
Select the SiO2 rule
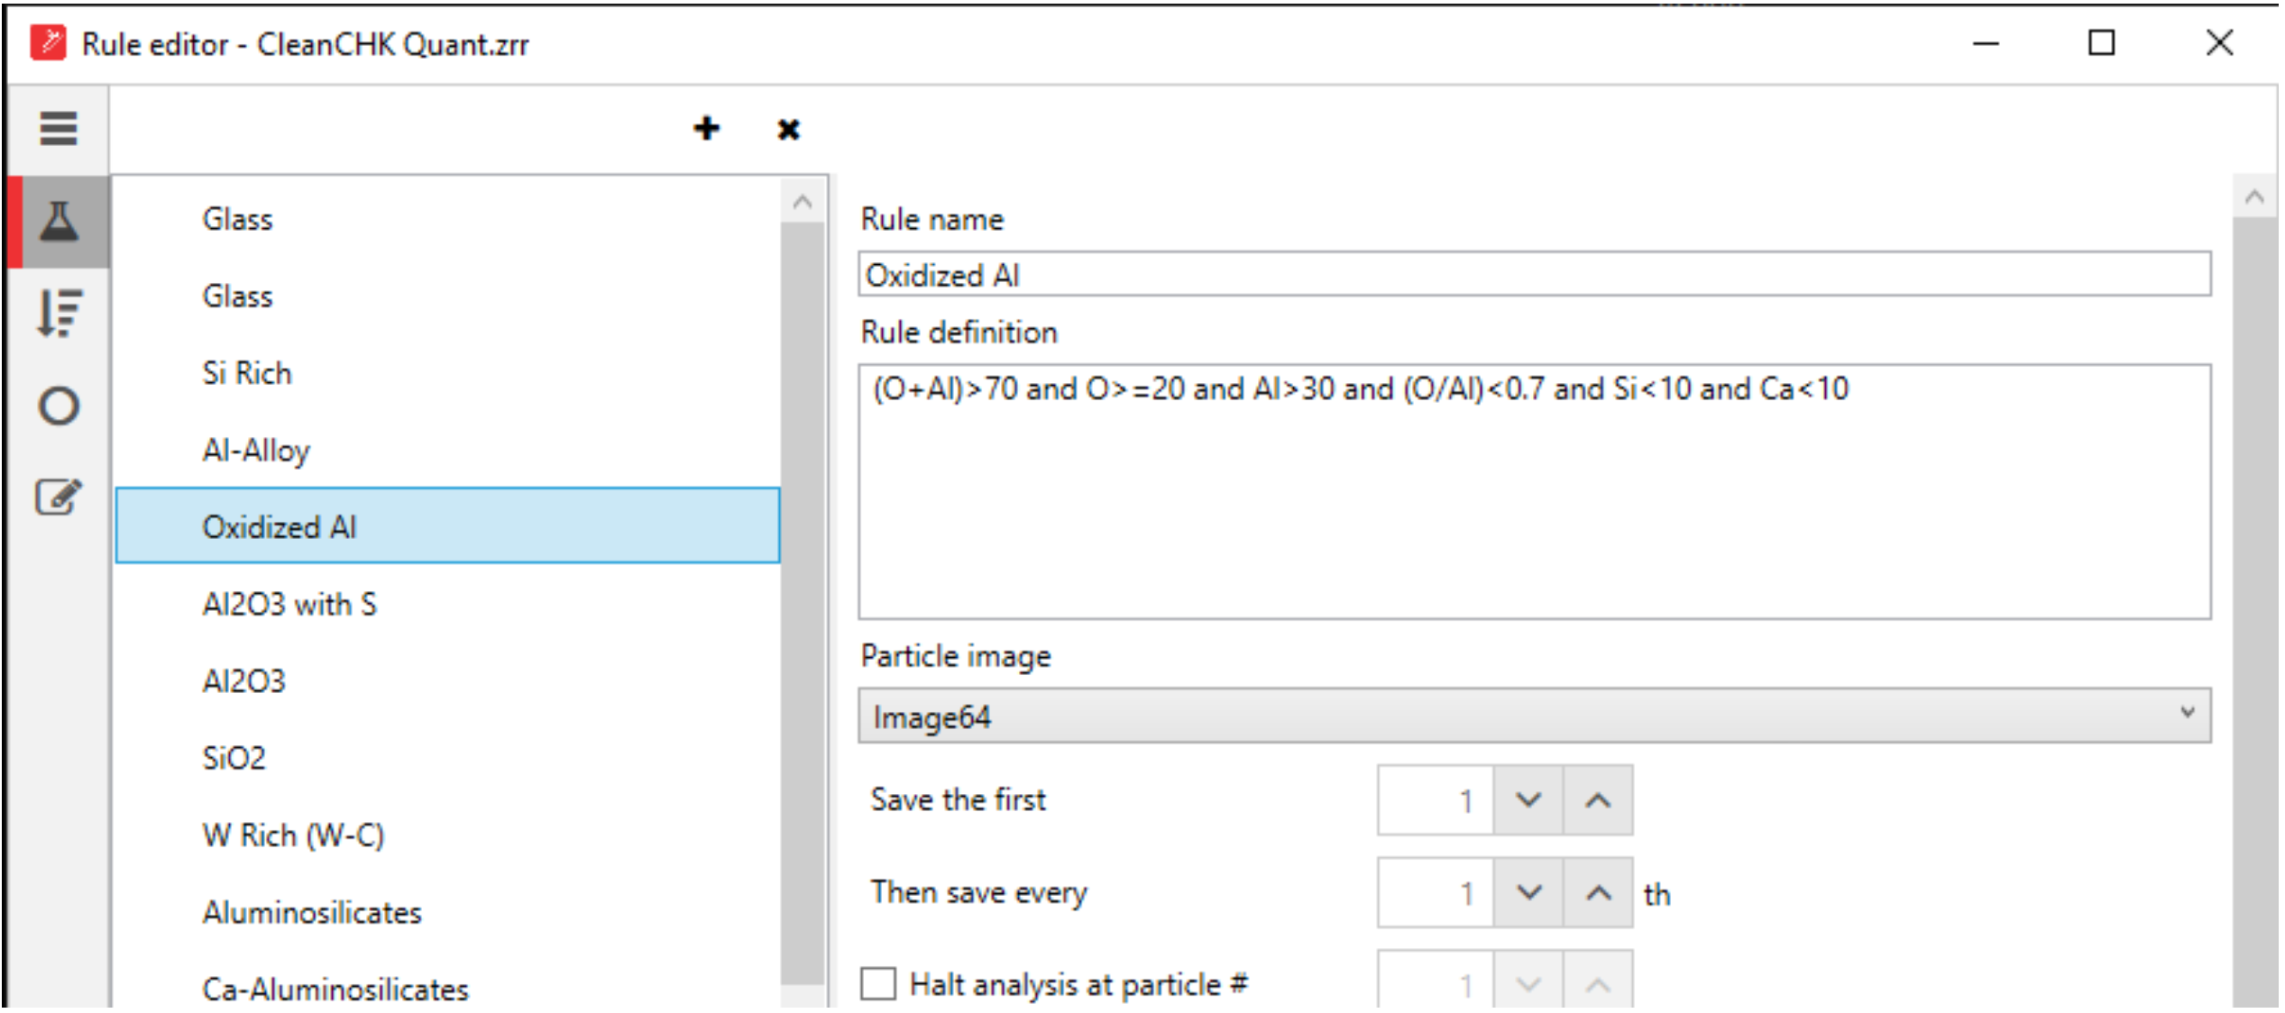coord(447,758)
